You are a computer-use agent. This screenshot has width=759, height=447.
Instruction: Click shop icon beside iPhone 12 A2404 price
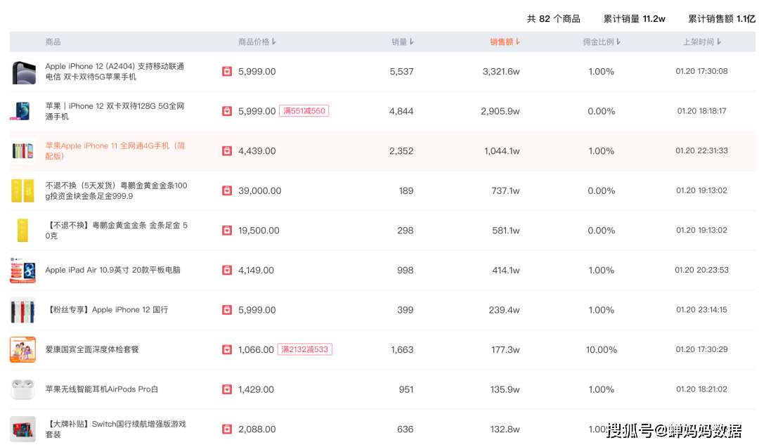(x=227, y=72)
